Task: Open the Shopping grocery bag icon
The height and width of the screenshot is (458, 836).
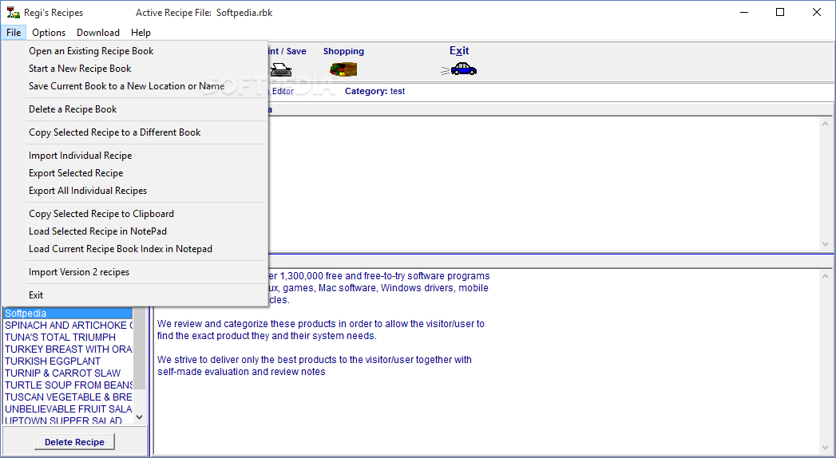Action: (343, 69)
